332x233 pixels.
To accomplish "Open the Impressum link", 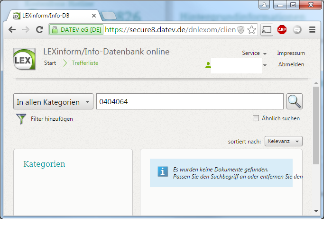I will coord(291,53).
